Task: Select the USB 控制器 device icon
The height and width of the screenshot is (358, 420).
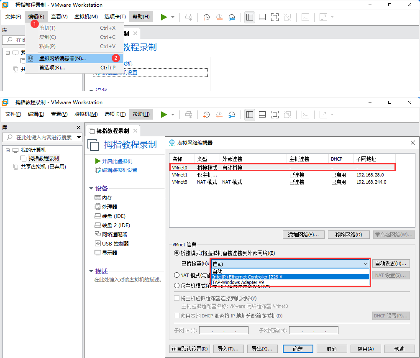Action: [98, 243]
